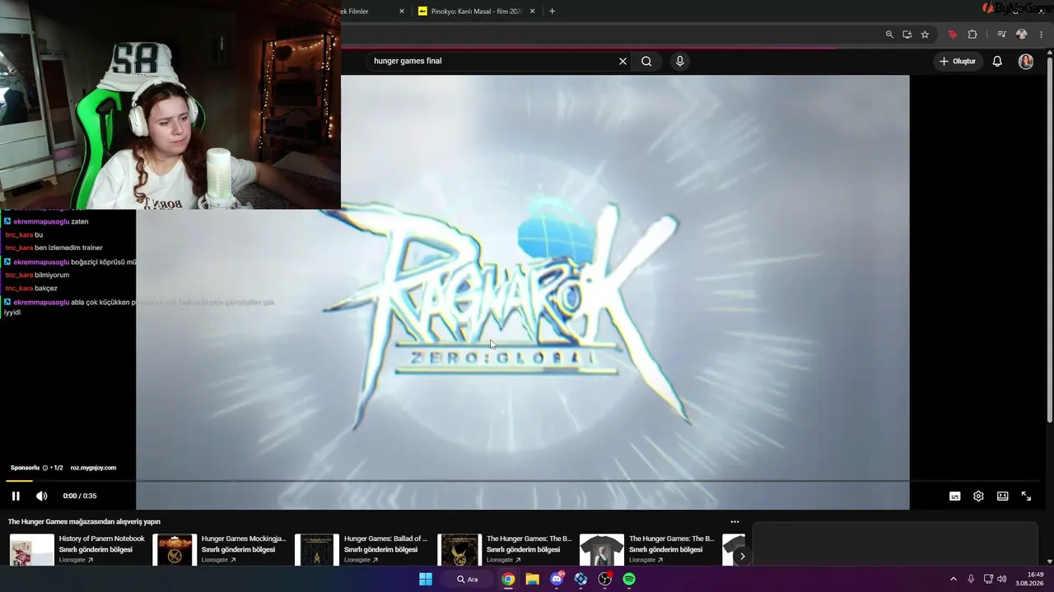This screenshot has width=1054, height=592.
Task: Open the red Tp extension
Action: coord(953,35)
